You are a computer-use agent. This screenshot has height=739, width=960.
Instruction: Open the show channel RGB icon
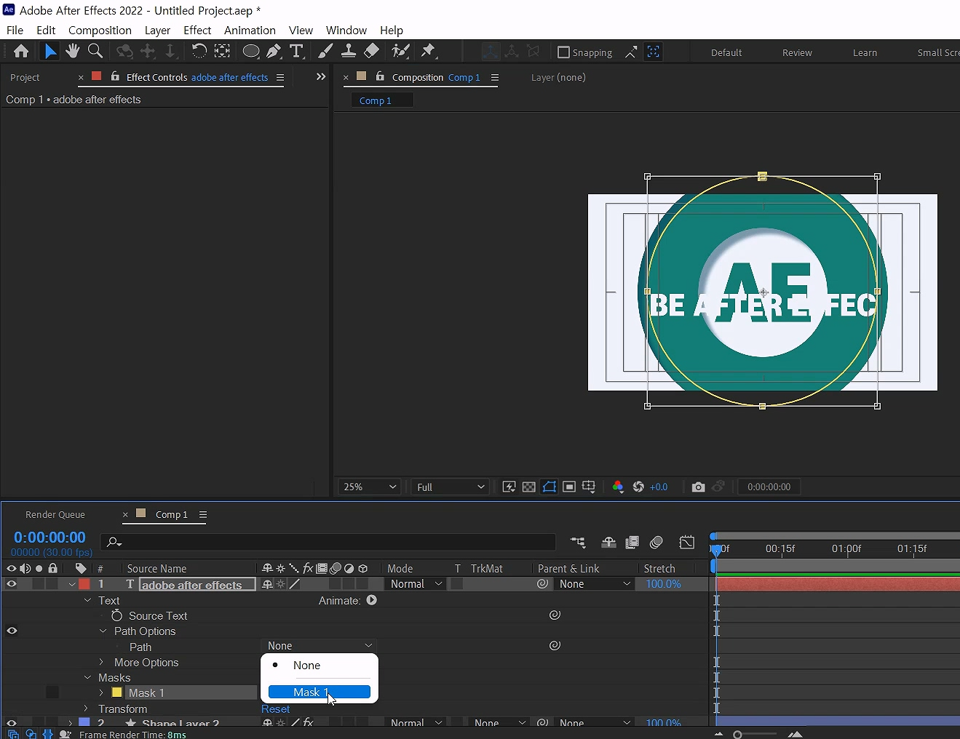point(618,487)
